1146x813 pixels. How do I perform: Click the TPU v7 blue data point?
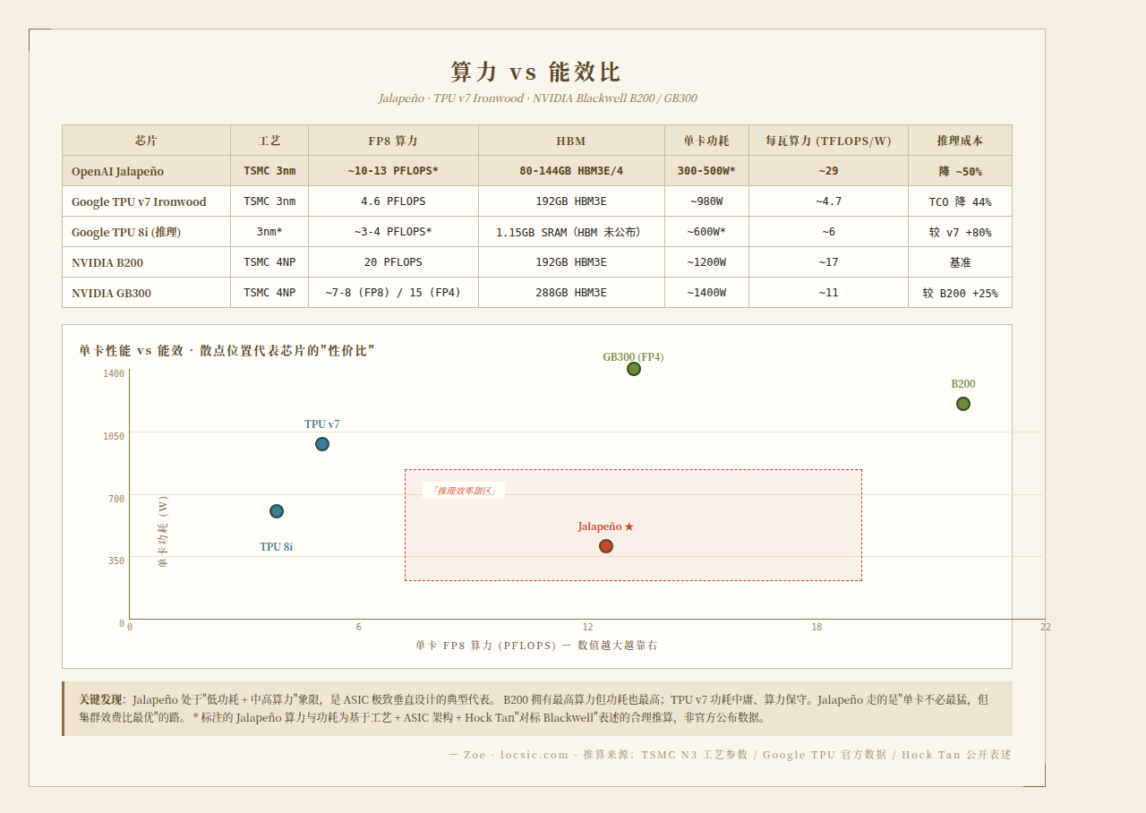tap(322, 444)
